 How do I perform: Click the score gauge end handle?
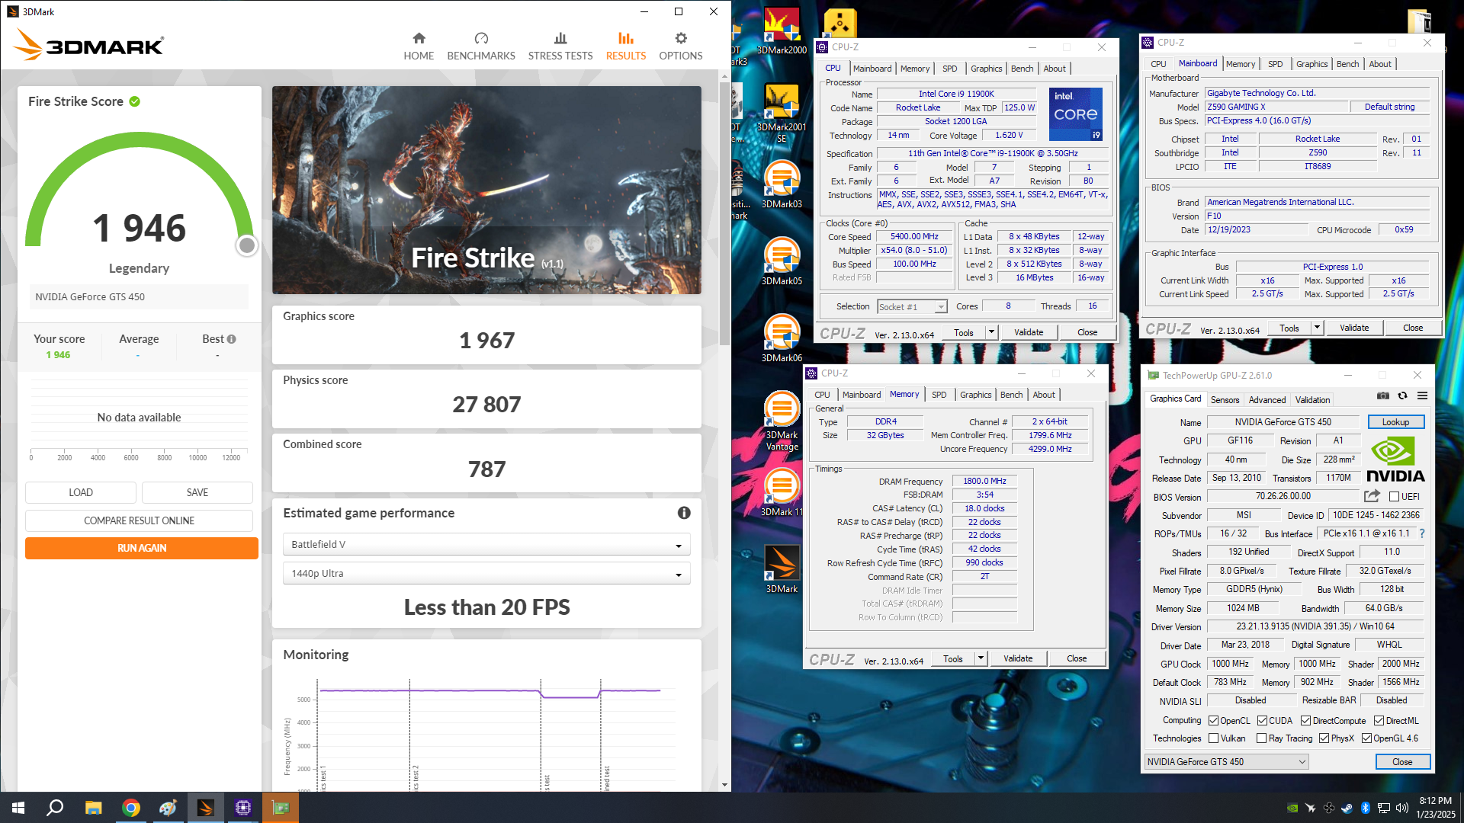coord(247,245)
